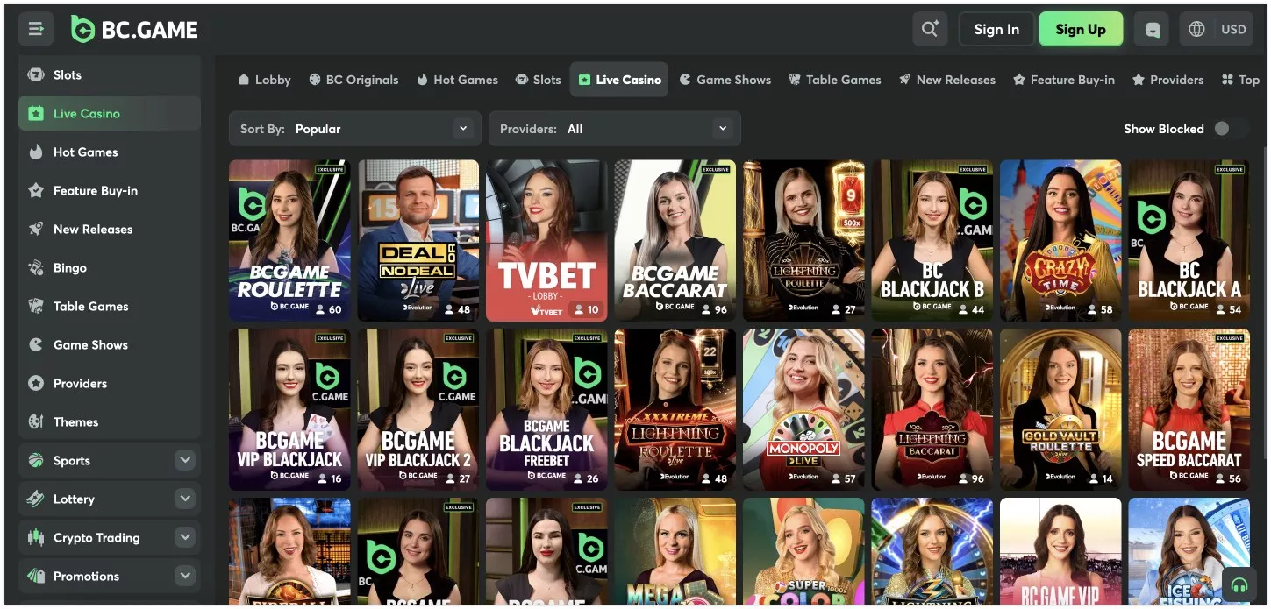Image resolution: width=1271 pixels, height=609 pixels.
Task: Click the Themes icon in the sidebar
Action: click(36, 421)
